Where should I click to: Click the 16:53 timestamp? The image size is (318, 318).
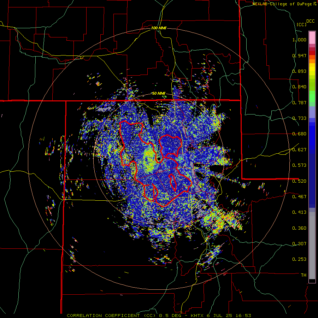pos(243,316)
